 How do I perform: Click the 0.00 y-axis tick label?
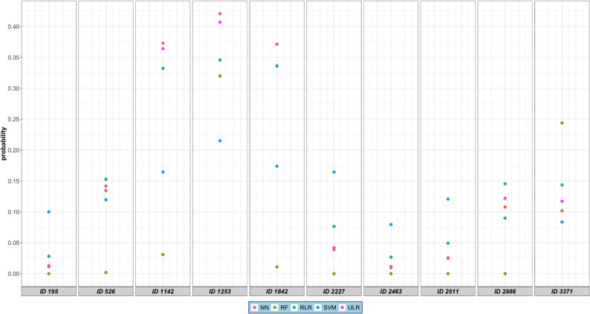pos(13,274)
